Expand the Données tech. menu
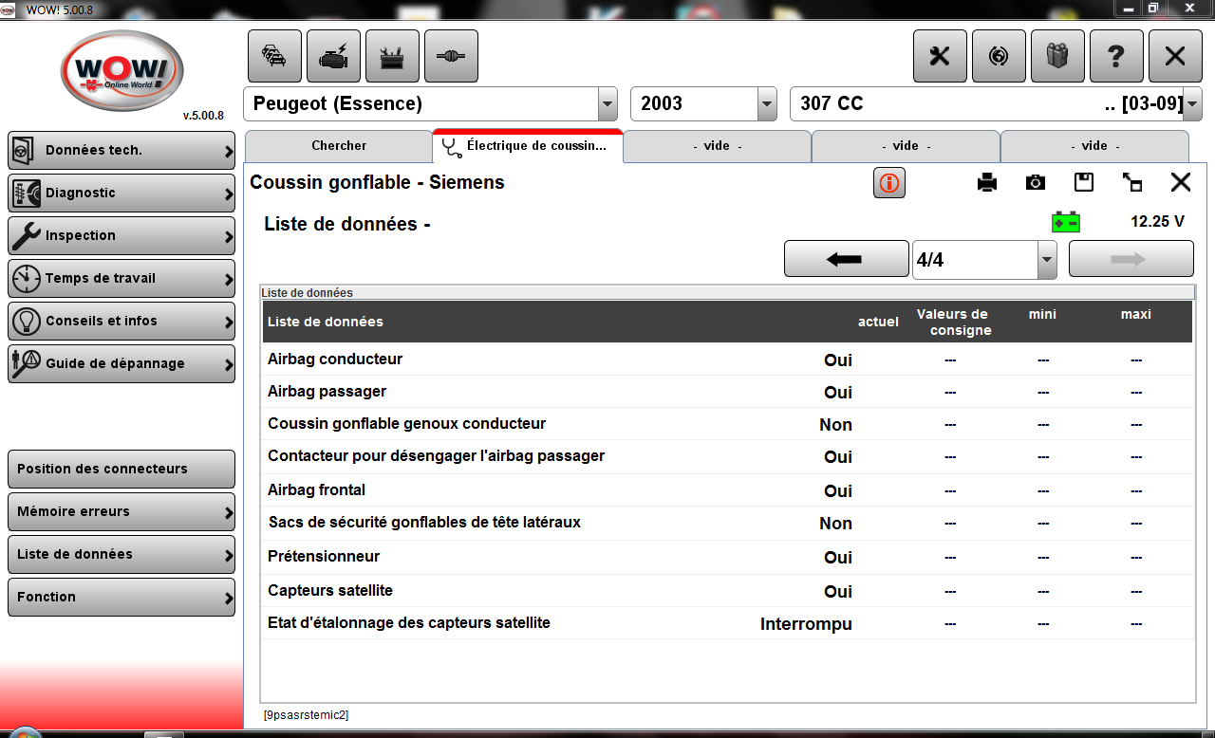 click(x=121, y=150)
